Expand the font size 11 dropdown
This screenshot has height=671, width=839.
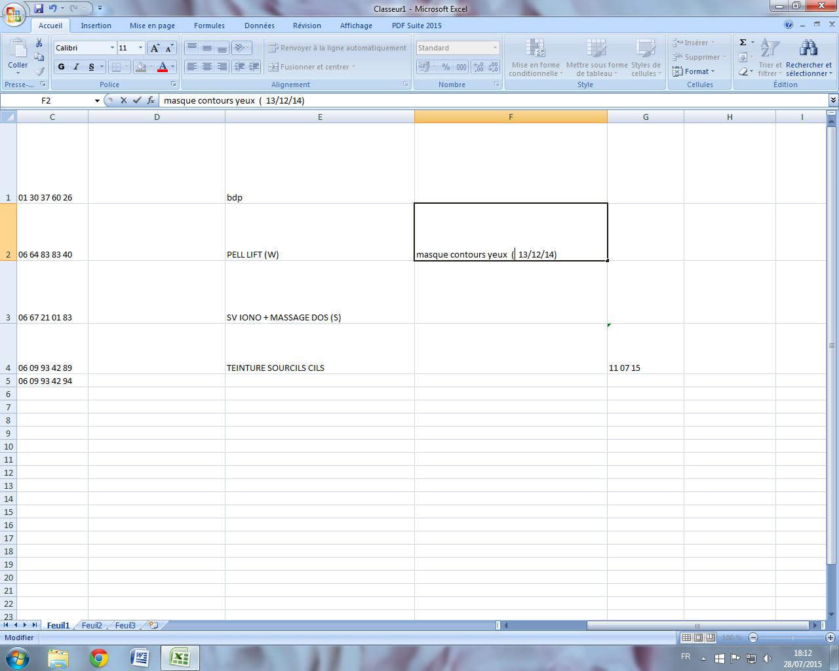click(x=140, y=48)
